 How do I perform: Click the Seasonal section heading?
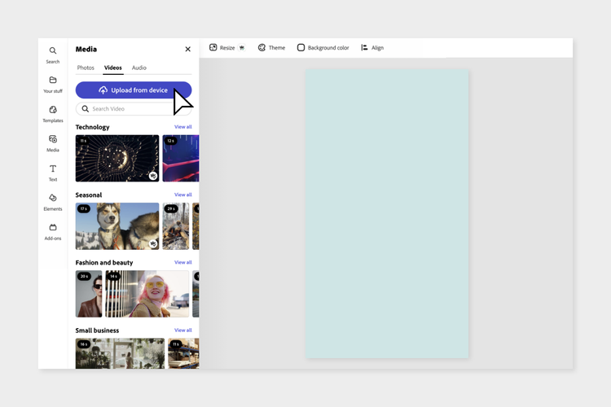point(89,195)
